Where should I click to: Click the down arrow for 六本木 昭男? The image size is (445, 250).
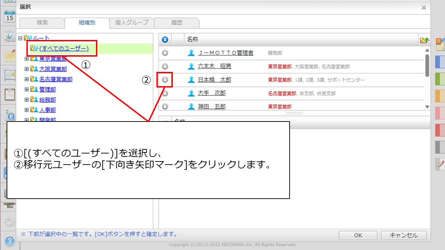pyautogui.click(x=165, y=66)
